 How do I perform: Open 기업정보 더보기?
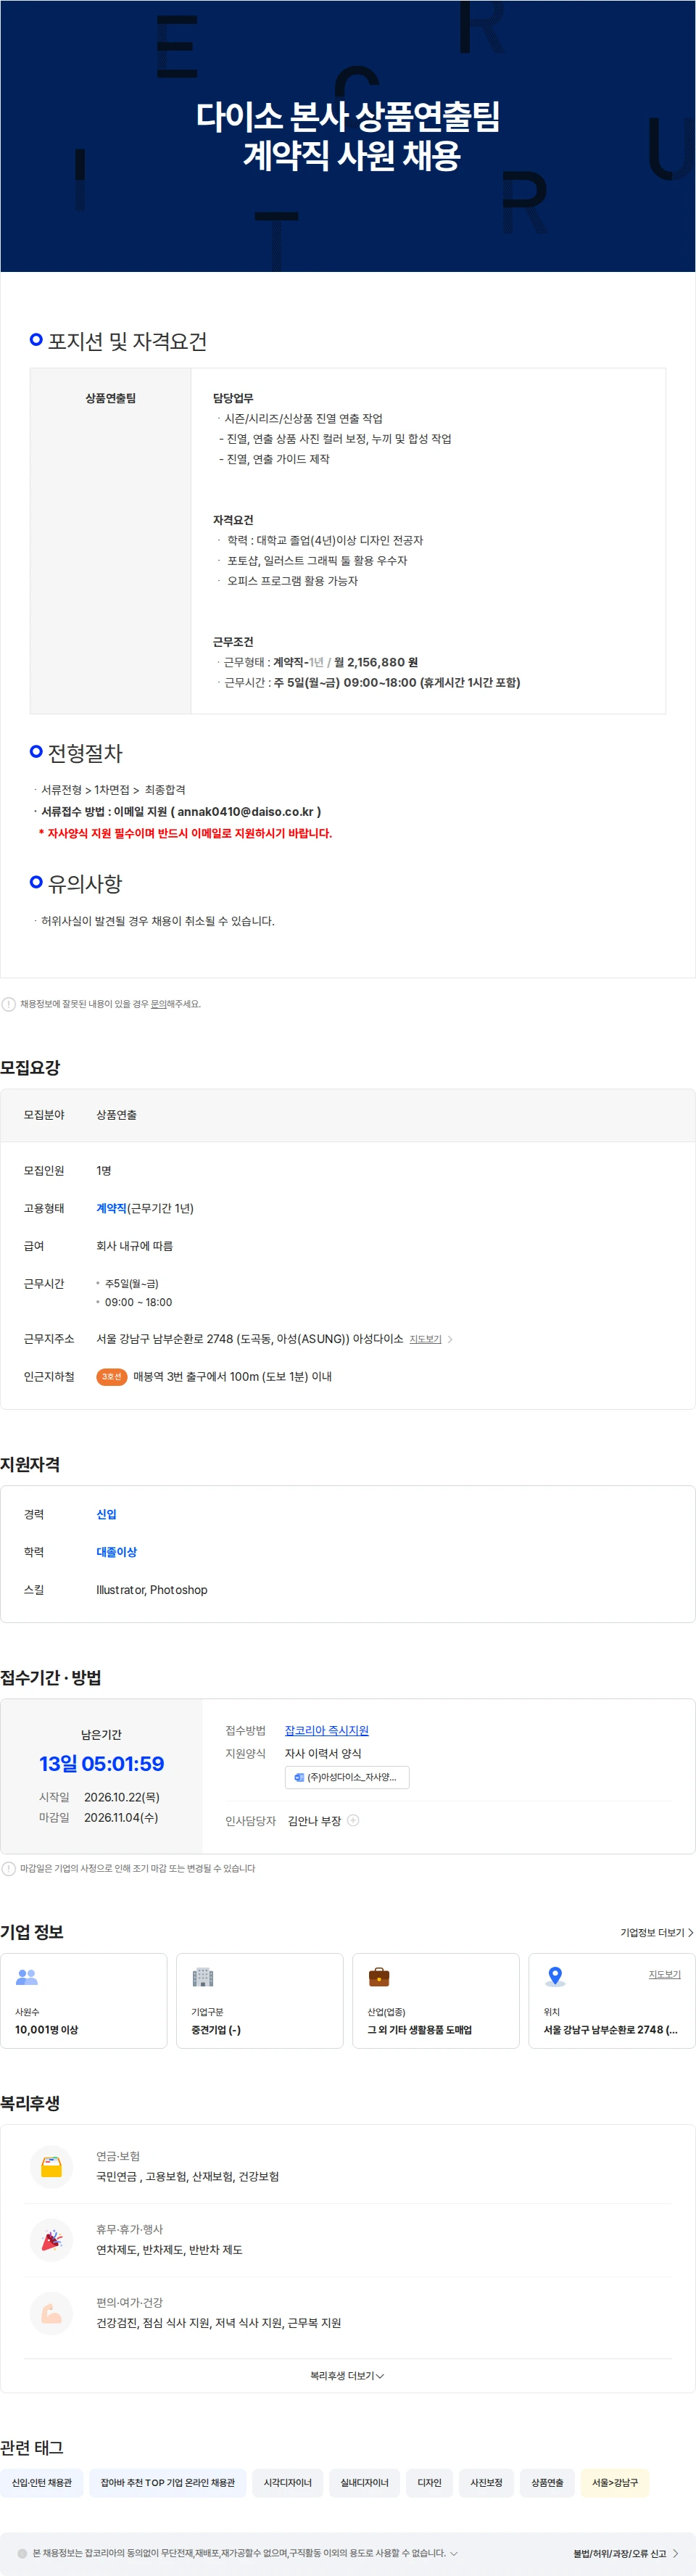[657, 1933]
